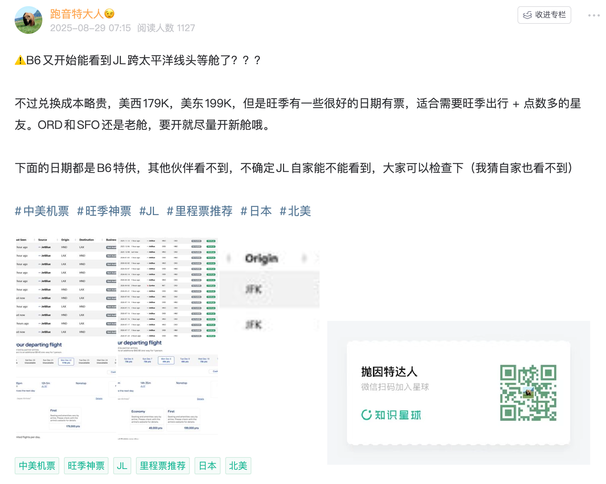Open author profile 跑音特大人
The height and width of the screenshot is (484, 606).
(77, 14)
